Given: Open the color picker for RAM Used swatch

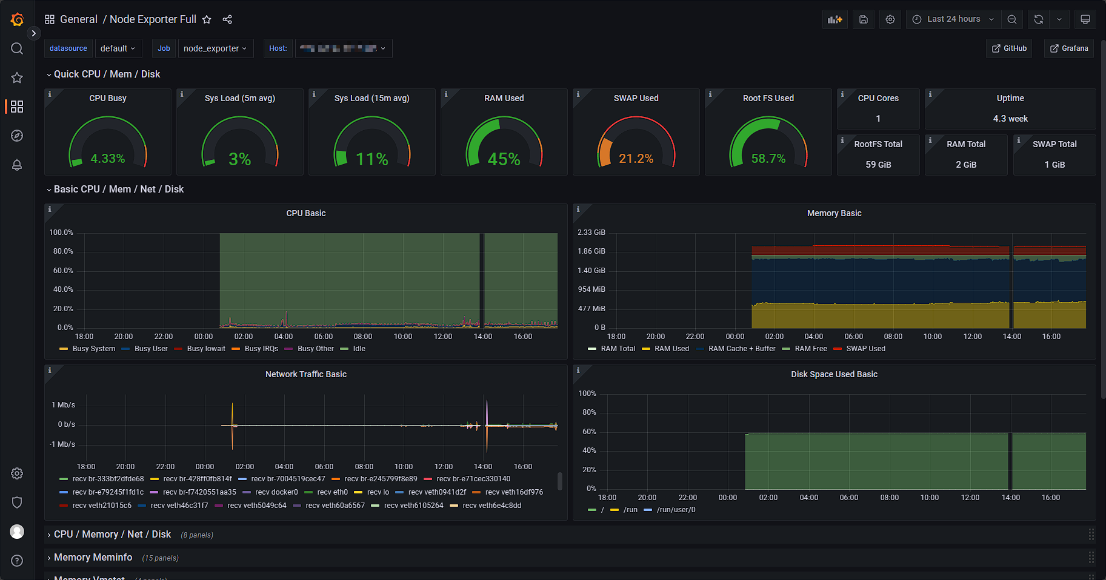Looking at the screenshot, I should (x=646, y=349).
